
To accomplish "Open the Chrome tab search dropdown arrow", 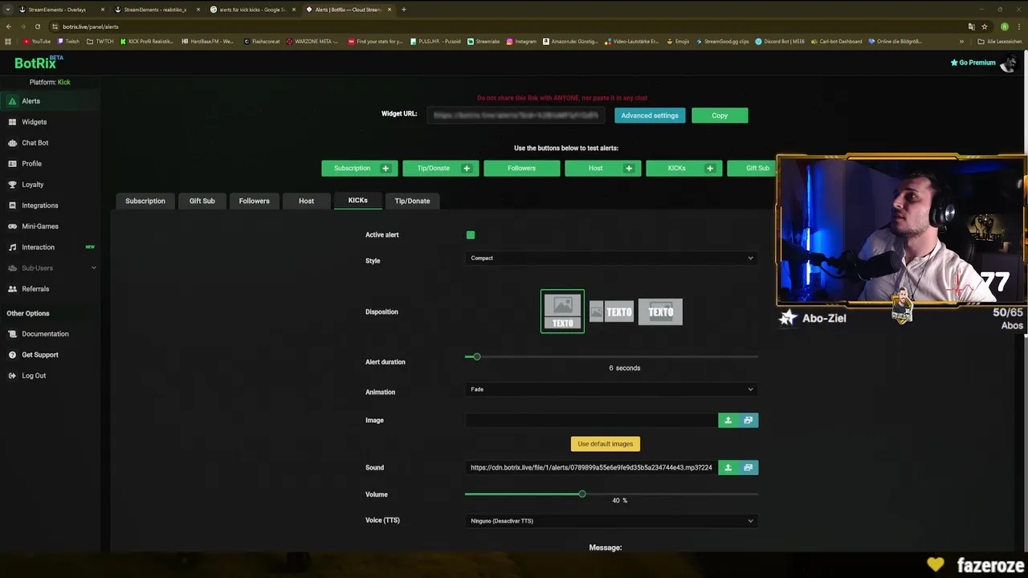I will click(x=8, y=10).
